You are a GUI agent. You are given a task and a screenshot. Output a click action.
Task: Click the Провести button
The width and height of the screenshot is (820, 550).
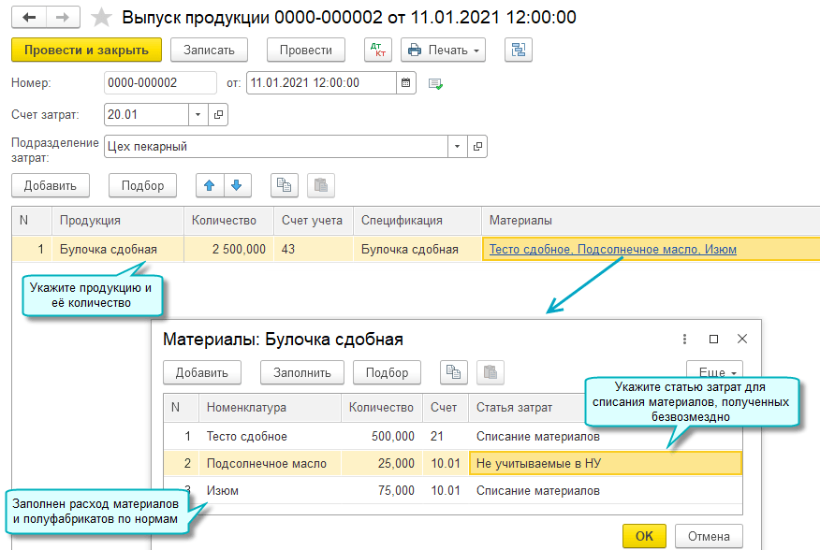[x=306, y=51]
